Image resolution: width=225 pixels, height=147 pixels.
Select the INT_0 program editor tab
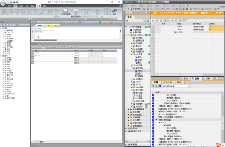pyautogui.click(x=56, y=26)
